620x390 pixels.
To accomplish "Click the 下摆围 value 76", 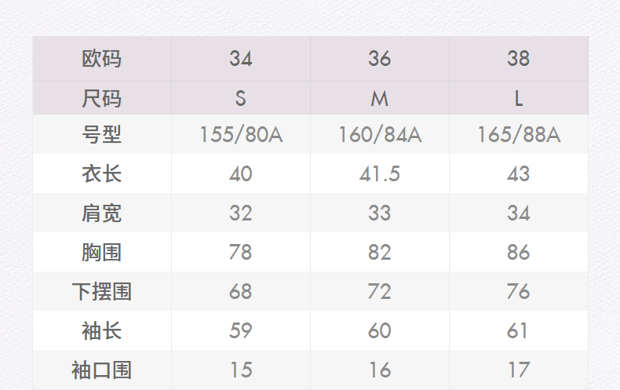I will pyautogui.click(x=519, y=292).
